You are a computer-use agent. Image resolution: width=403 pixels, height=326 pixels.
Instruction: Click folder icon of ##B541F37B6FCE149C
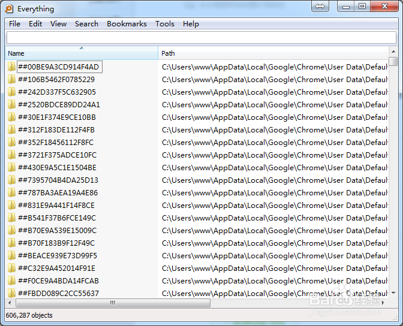11,218
